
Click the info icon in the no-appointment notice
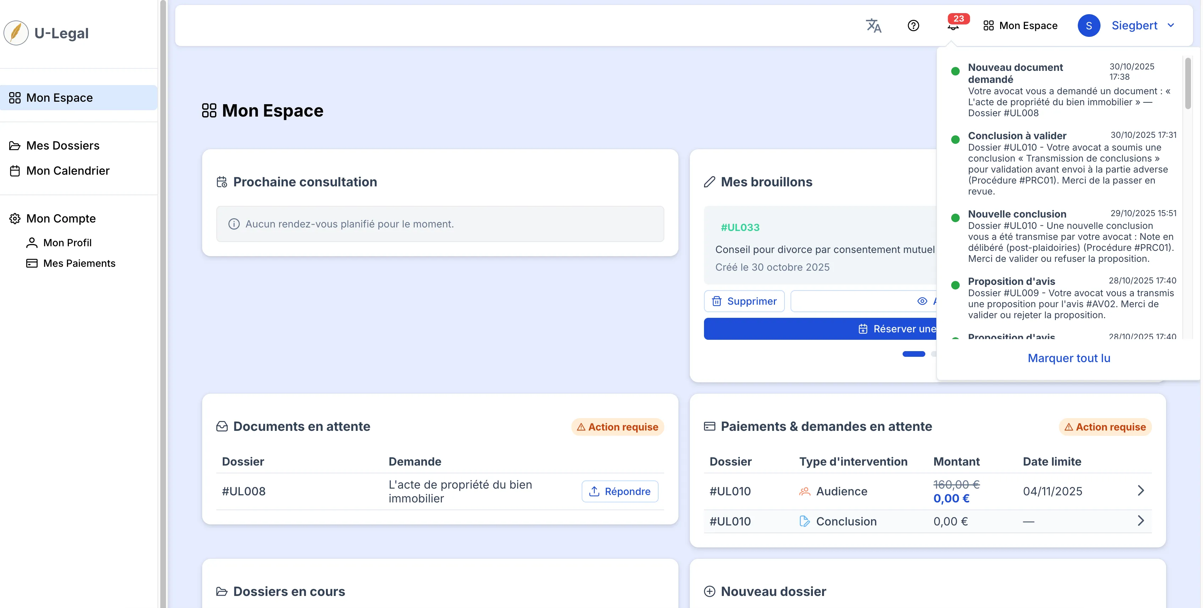point(234,224)
